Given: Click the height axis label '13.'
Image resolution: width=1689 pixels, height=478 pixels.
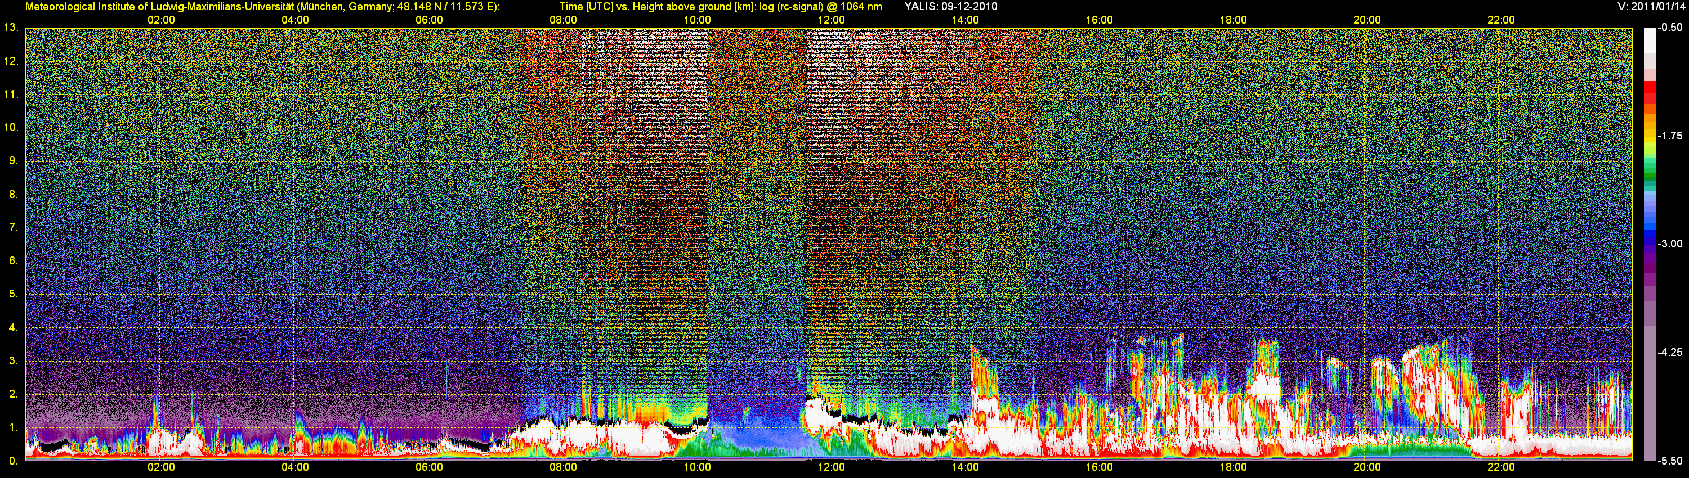Looking at the screenshot, I should tap(11, 28).
